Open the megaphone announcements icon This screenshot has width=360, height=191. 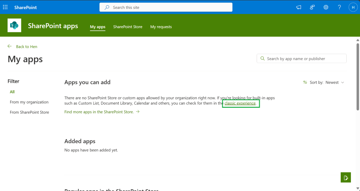pos(298,7)
